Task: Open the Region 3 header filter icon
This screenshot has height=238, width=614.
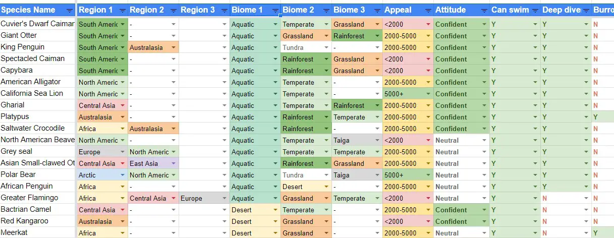Action: [225, 10]
